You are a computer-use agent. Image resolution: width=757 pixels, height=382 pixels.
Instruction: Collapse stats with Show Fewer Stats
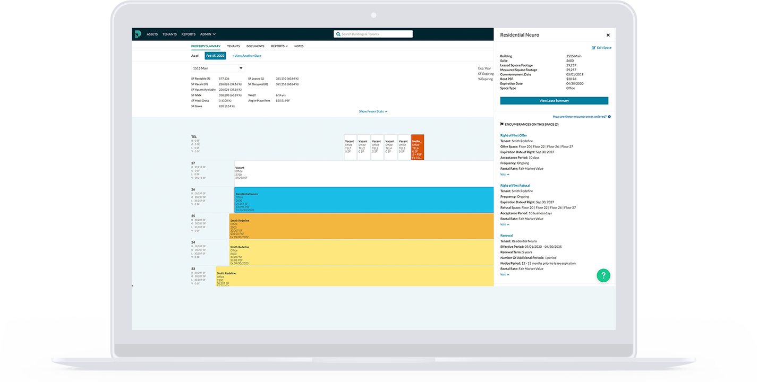373,111
